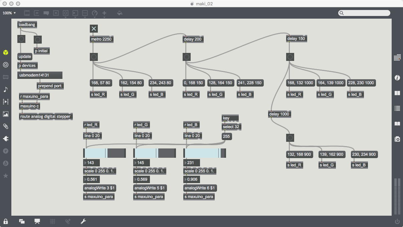Click the '0, 168 150' message box
403x227 pixels.
tap(194, 83)
